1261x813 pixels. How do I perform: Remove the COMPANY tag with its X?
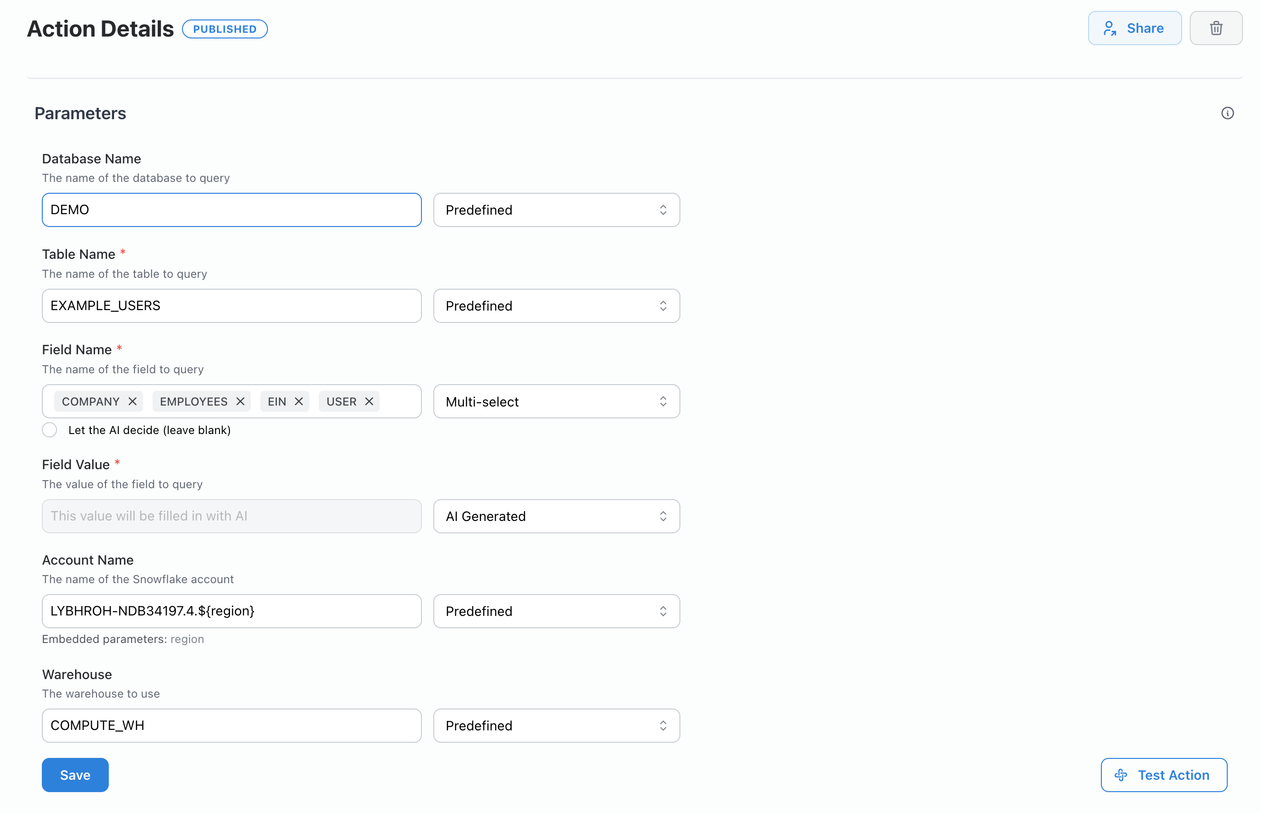pyautogui.click(x=133, y=401)
